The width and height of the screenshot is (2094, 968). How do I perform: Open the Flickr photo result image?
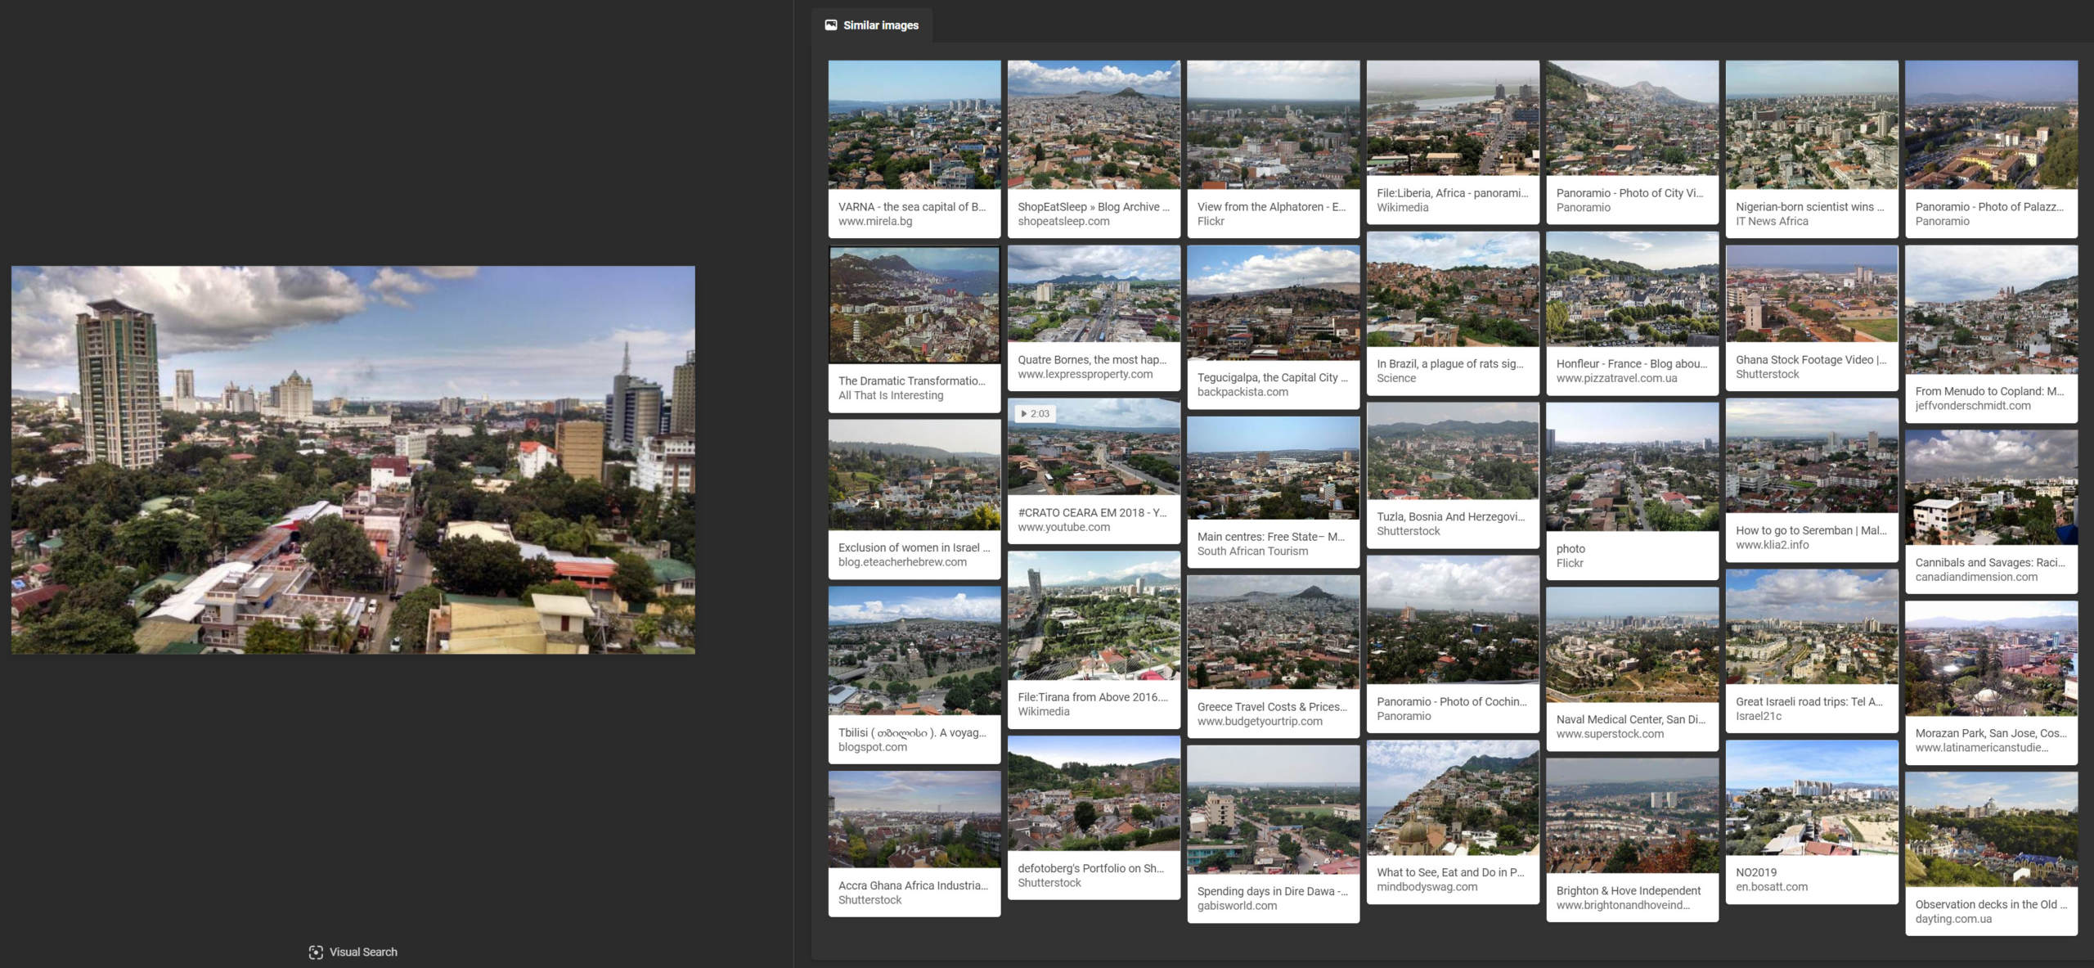pyautogui.click(x=1633, y=466)
